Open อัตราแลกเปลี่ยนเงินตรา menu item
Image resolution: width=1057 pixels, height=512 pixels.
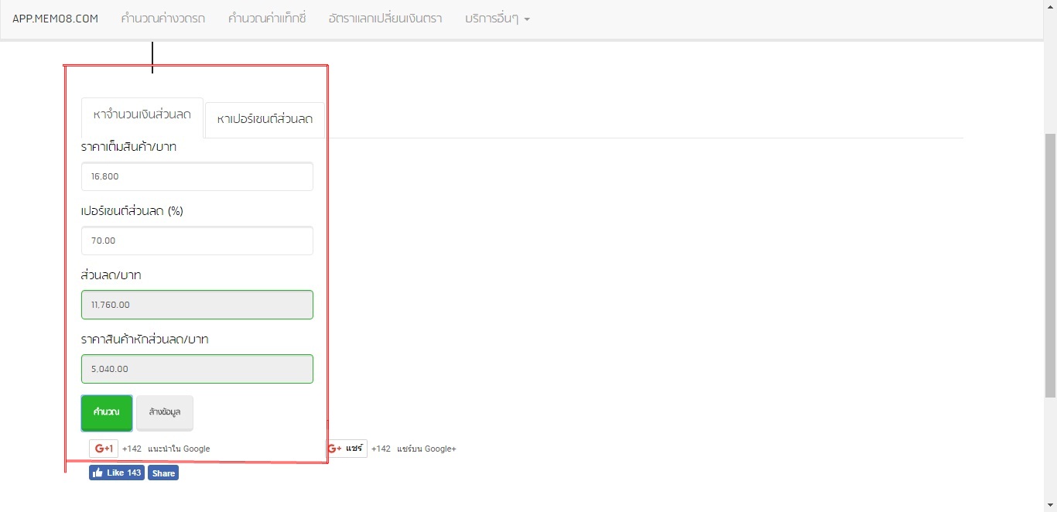click(385, 19)
